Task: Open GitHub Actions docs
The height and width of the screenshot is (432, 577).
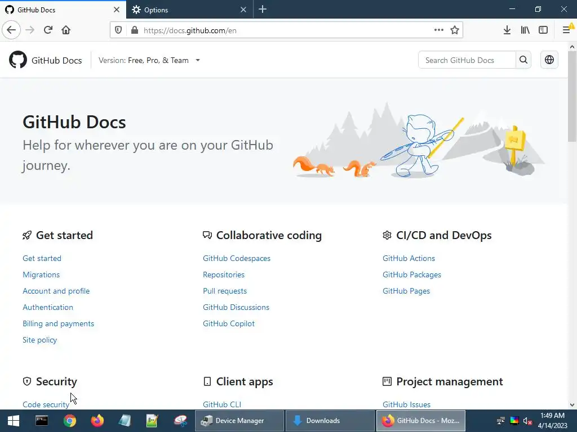Action: [409, 258]
